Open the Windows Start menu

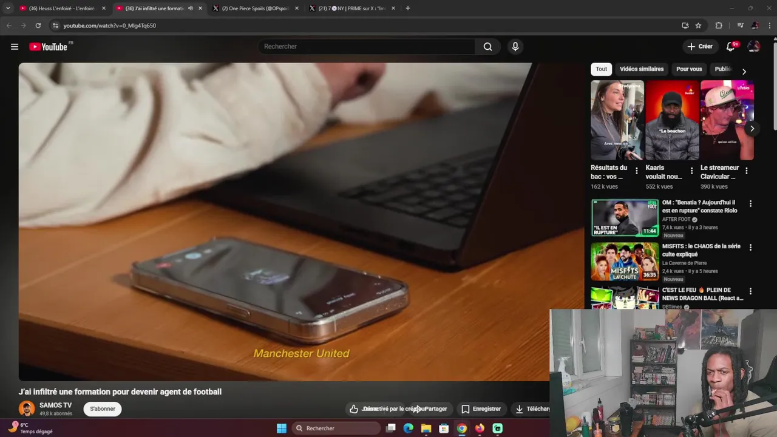282,429
